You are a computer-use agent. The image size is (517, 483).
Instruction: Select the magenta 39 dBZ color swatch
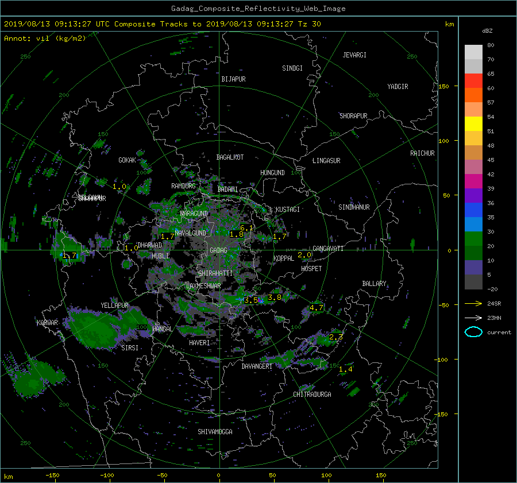coord(473,181)
